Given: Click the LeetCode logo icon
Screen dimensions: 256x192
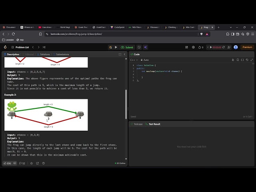Looking at the screenshot, I should point(5,47).
